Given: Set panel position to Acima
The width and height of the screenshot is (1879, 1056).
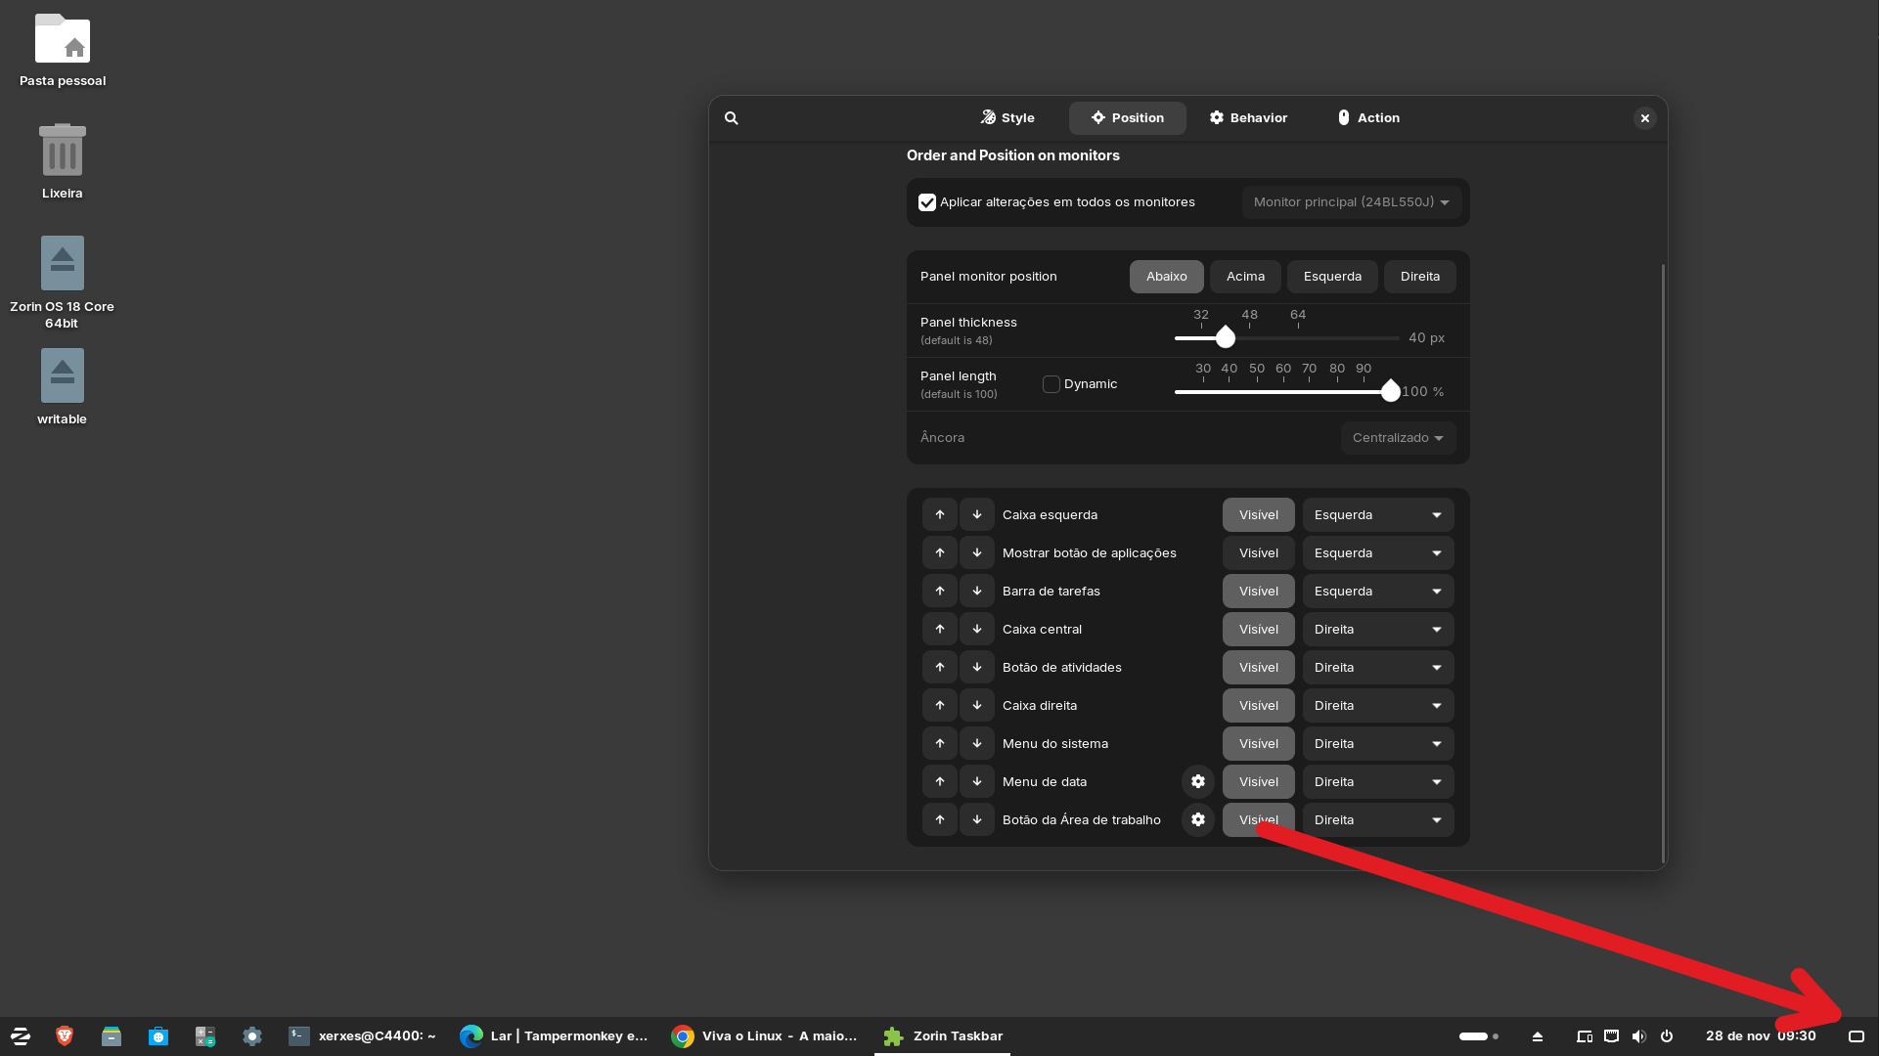Looking at the screenshot, I should click(1245, 277).
